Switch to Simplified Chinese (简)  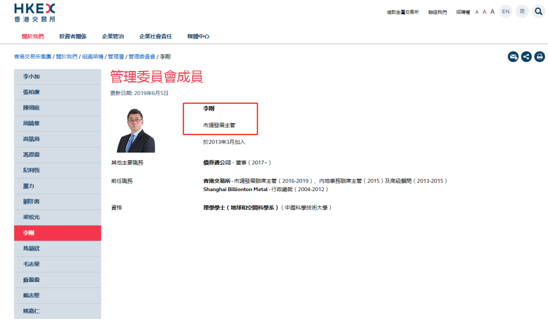(x=522, y=12)
